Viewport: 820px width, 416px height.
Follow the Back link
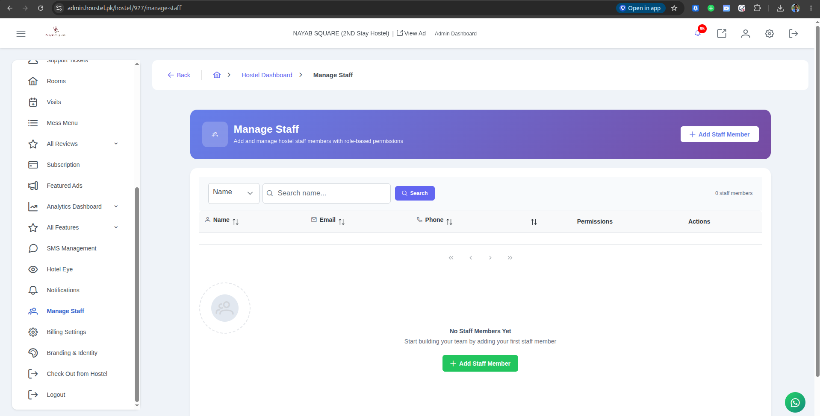[179, 75]
